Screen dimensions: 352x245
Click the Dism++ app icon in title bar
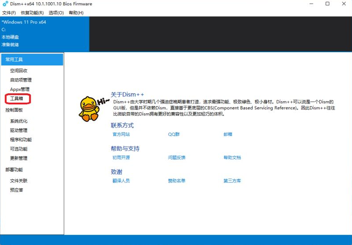(x=5, y=4)
